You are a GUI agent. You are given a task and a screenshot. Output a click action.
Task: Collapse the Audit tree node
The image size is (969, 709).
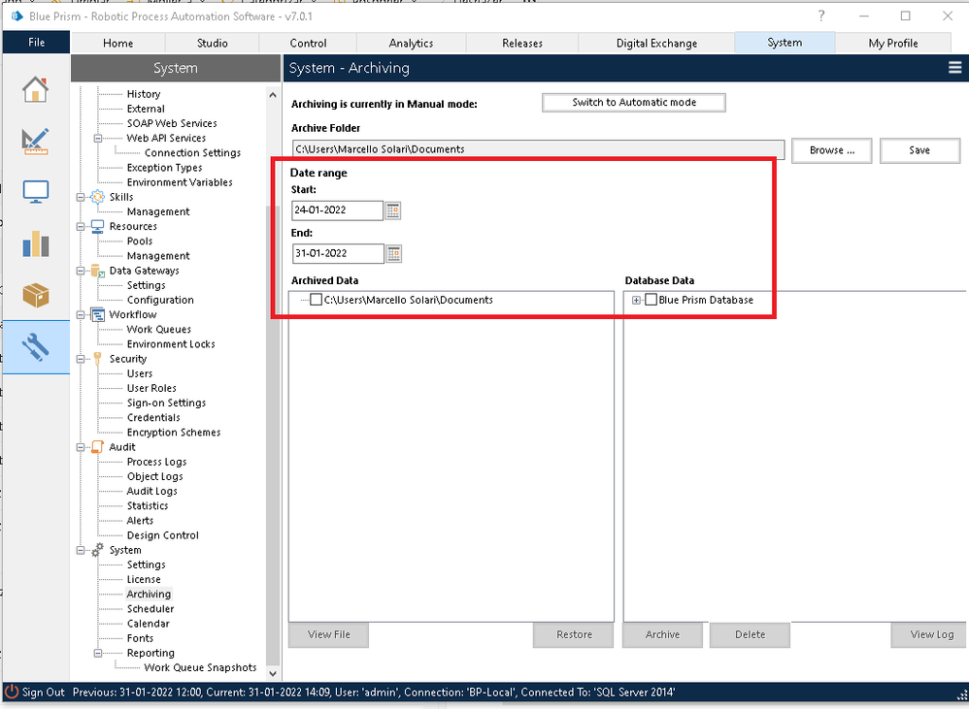click(81, 447)
